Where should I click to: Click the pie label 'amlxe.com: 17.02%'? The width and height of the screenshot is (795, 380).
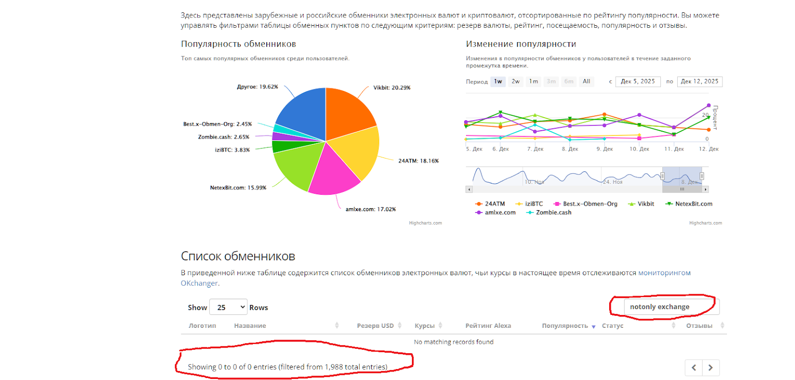point(371,210)
